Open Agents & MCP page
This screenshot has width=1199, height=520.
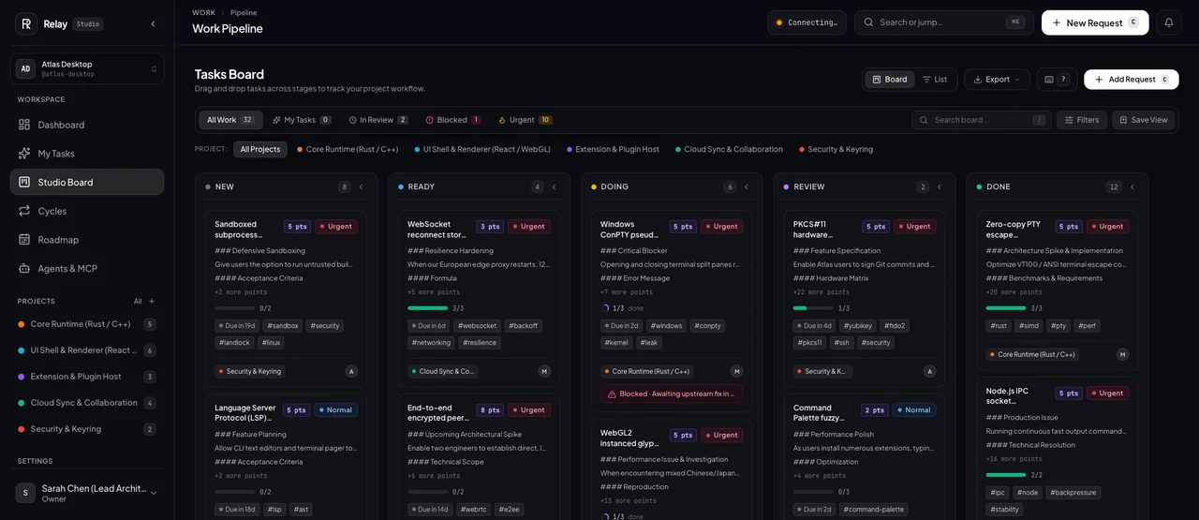coord(87,269)
